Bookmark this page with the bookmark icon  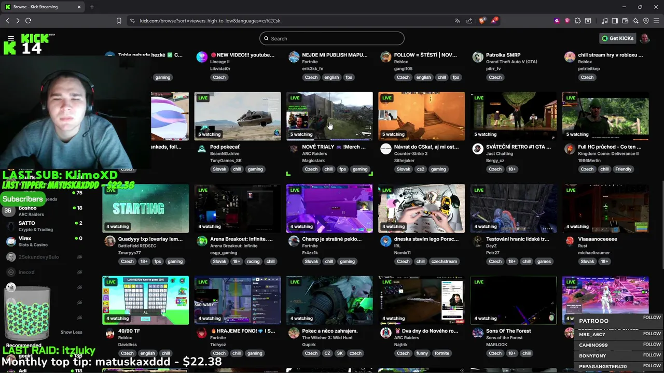[119, 21]
